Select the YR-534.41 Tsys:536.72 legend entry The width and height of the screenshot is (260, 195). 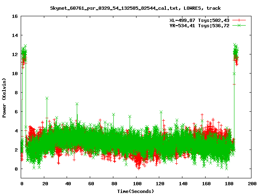point(199,26)
